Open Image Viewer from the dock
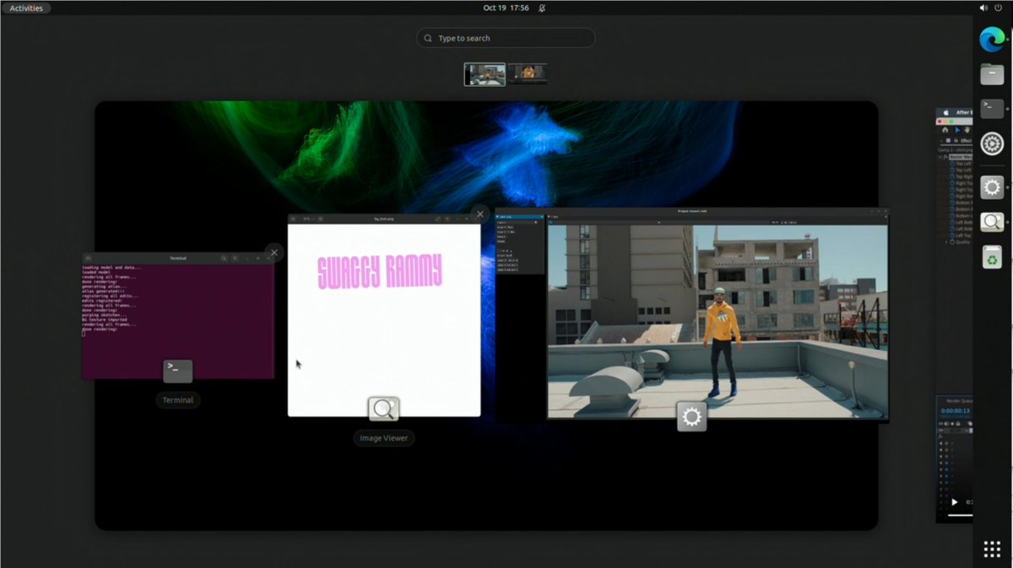 pyautogui.click(x=993, y=222)
